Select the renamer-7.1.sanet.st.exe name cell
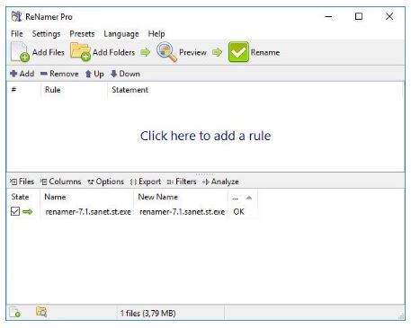411x328 pixels. click(88, 212)
